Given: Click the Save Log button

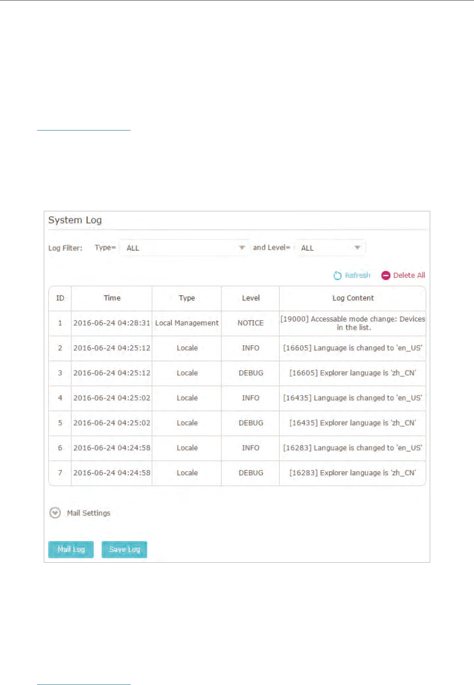Looking at the screenshot, I should click(x=124, y=549).
